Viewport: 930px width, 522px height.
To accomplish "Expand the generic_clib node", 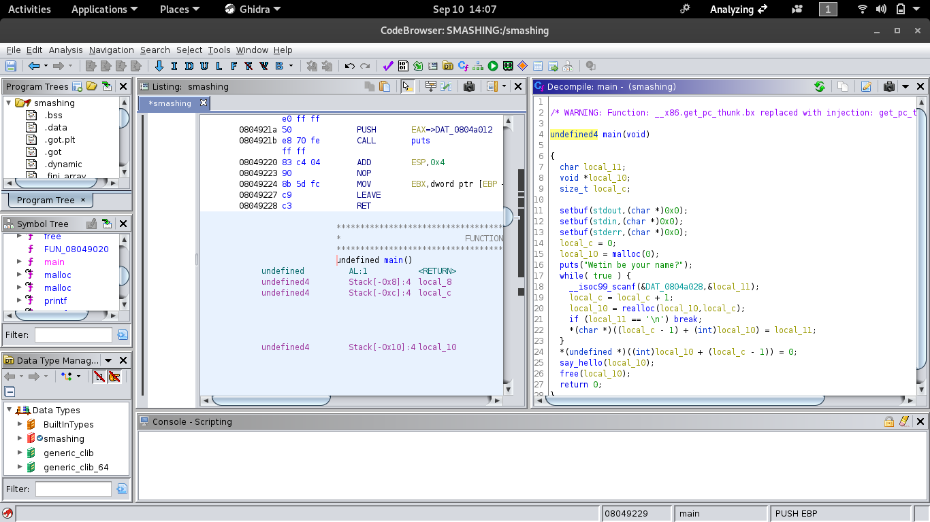I will 20,453.
